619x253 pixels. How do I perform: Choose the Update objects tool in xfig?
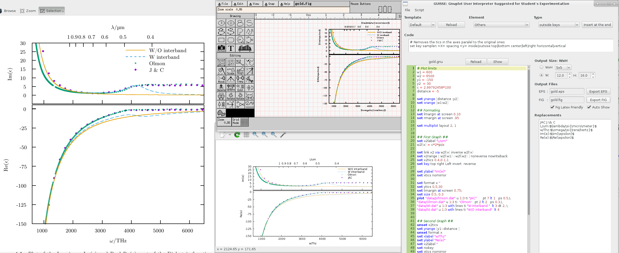[231, 88]
